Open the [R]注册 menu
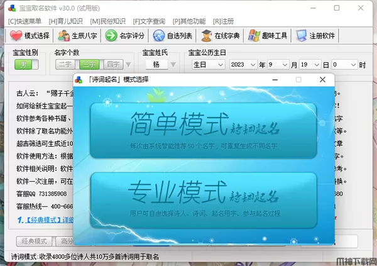This screenshot has height=266, width=377. point(223,21)
